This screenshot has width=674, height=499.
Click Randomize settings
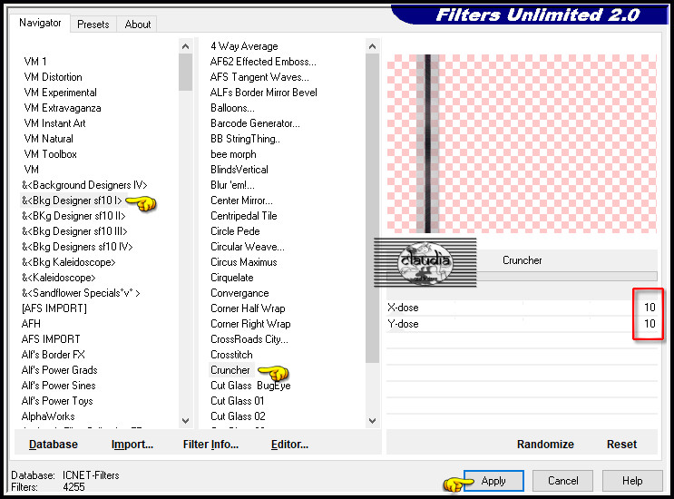545,444
